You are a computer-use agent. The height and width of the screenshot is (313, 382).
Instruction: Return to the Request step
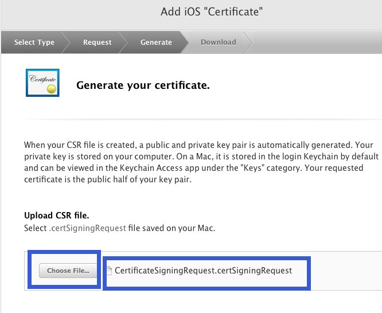[97, 42]
